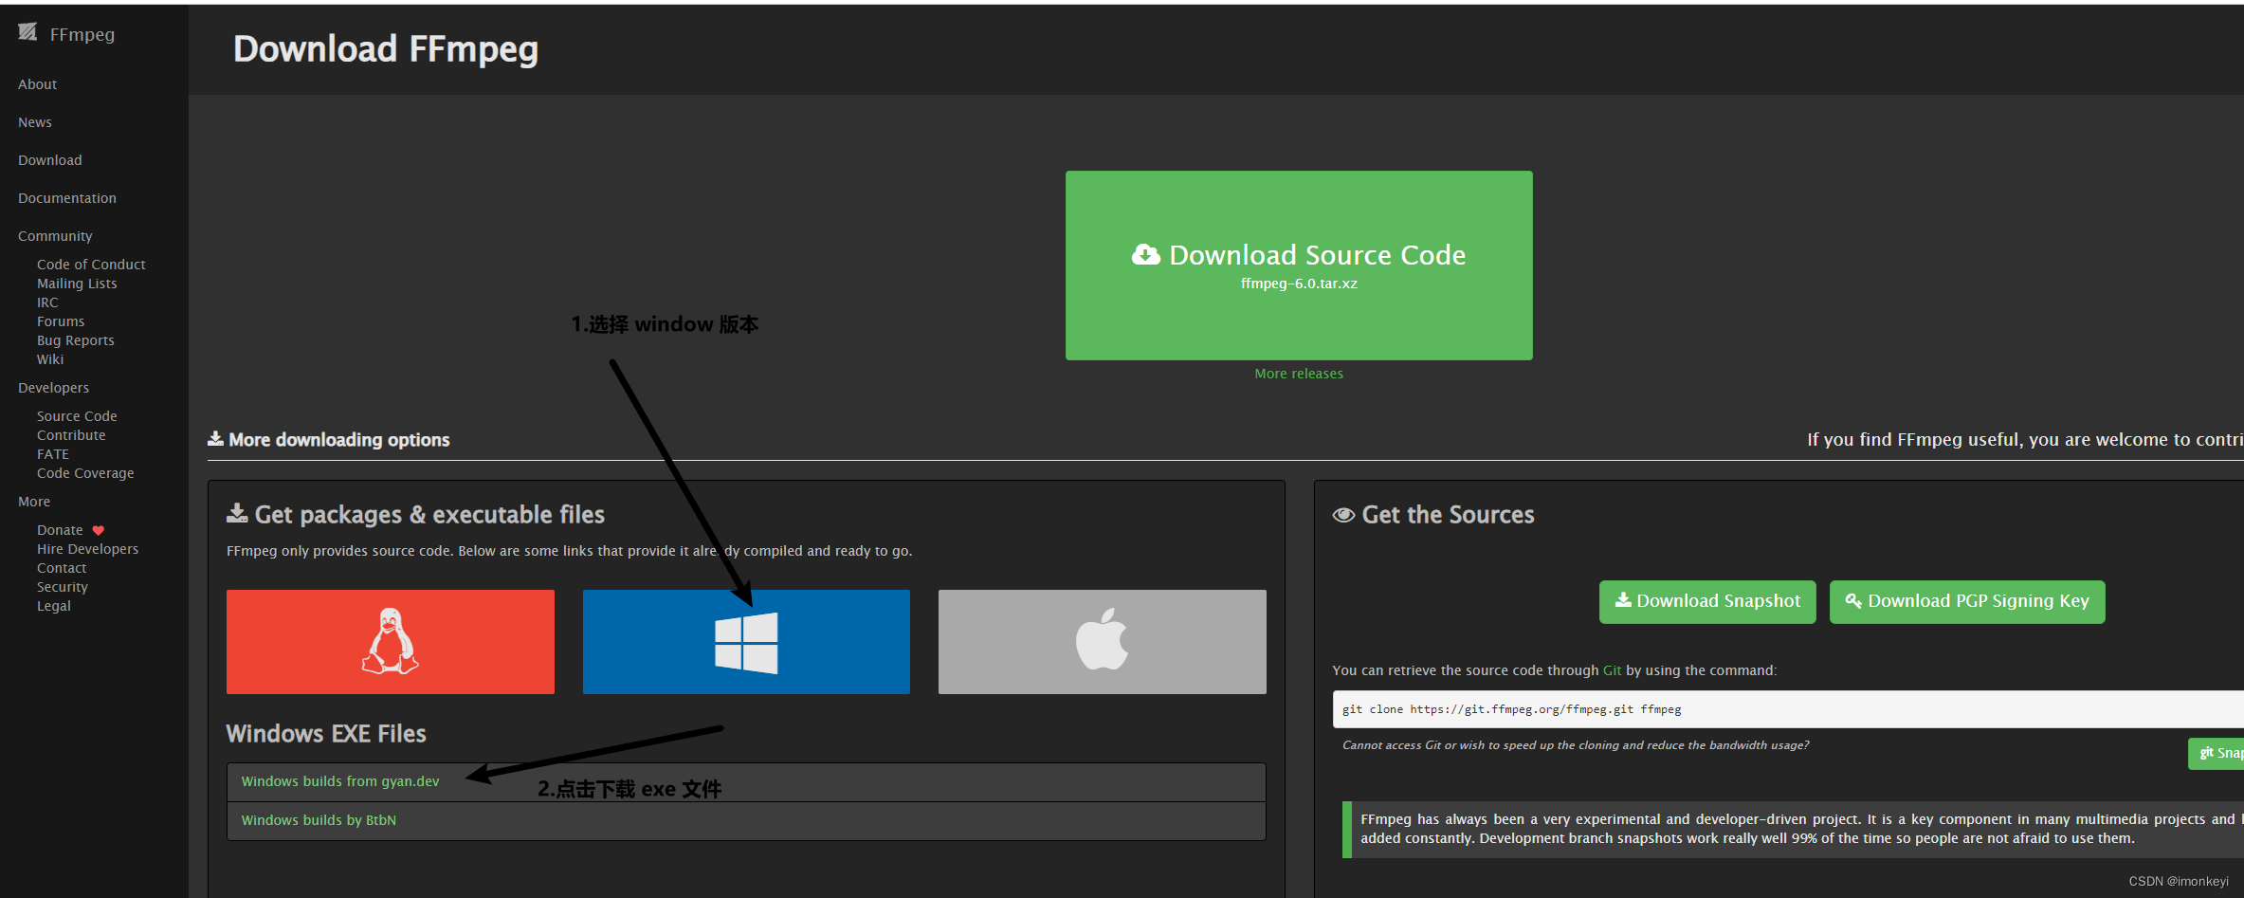Viewport: 2244px width, 898px height.
Task: Click the FFmpeg logo icon in sidebar
Action: click(27, 32)
